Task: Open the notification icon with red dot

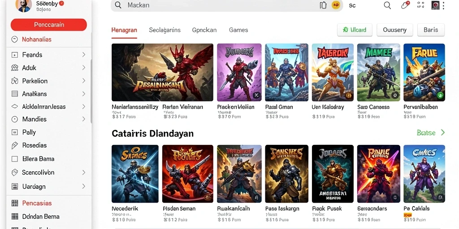Action: (405, 5)
